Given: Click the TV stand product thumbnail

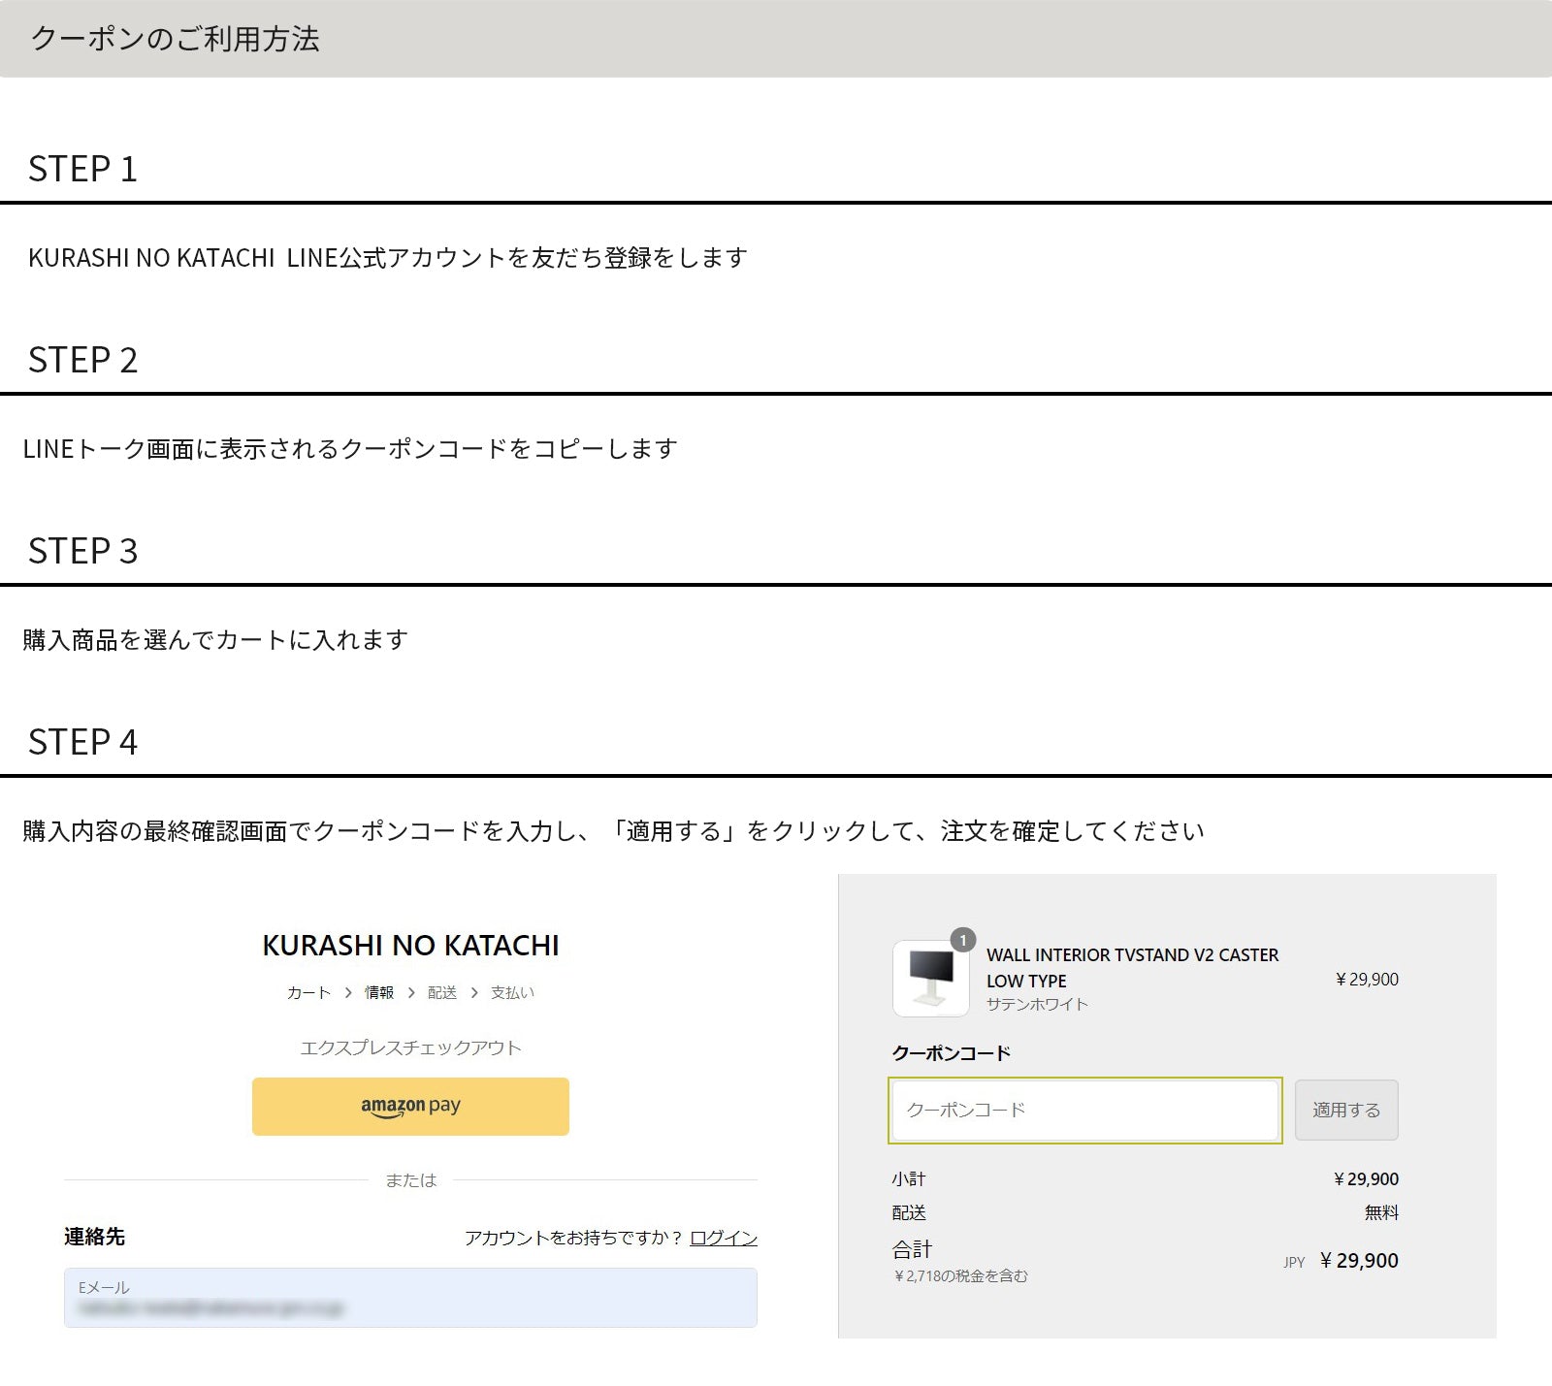Looking at the screenshot, I should point(930,978).
